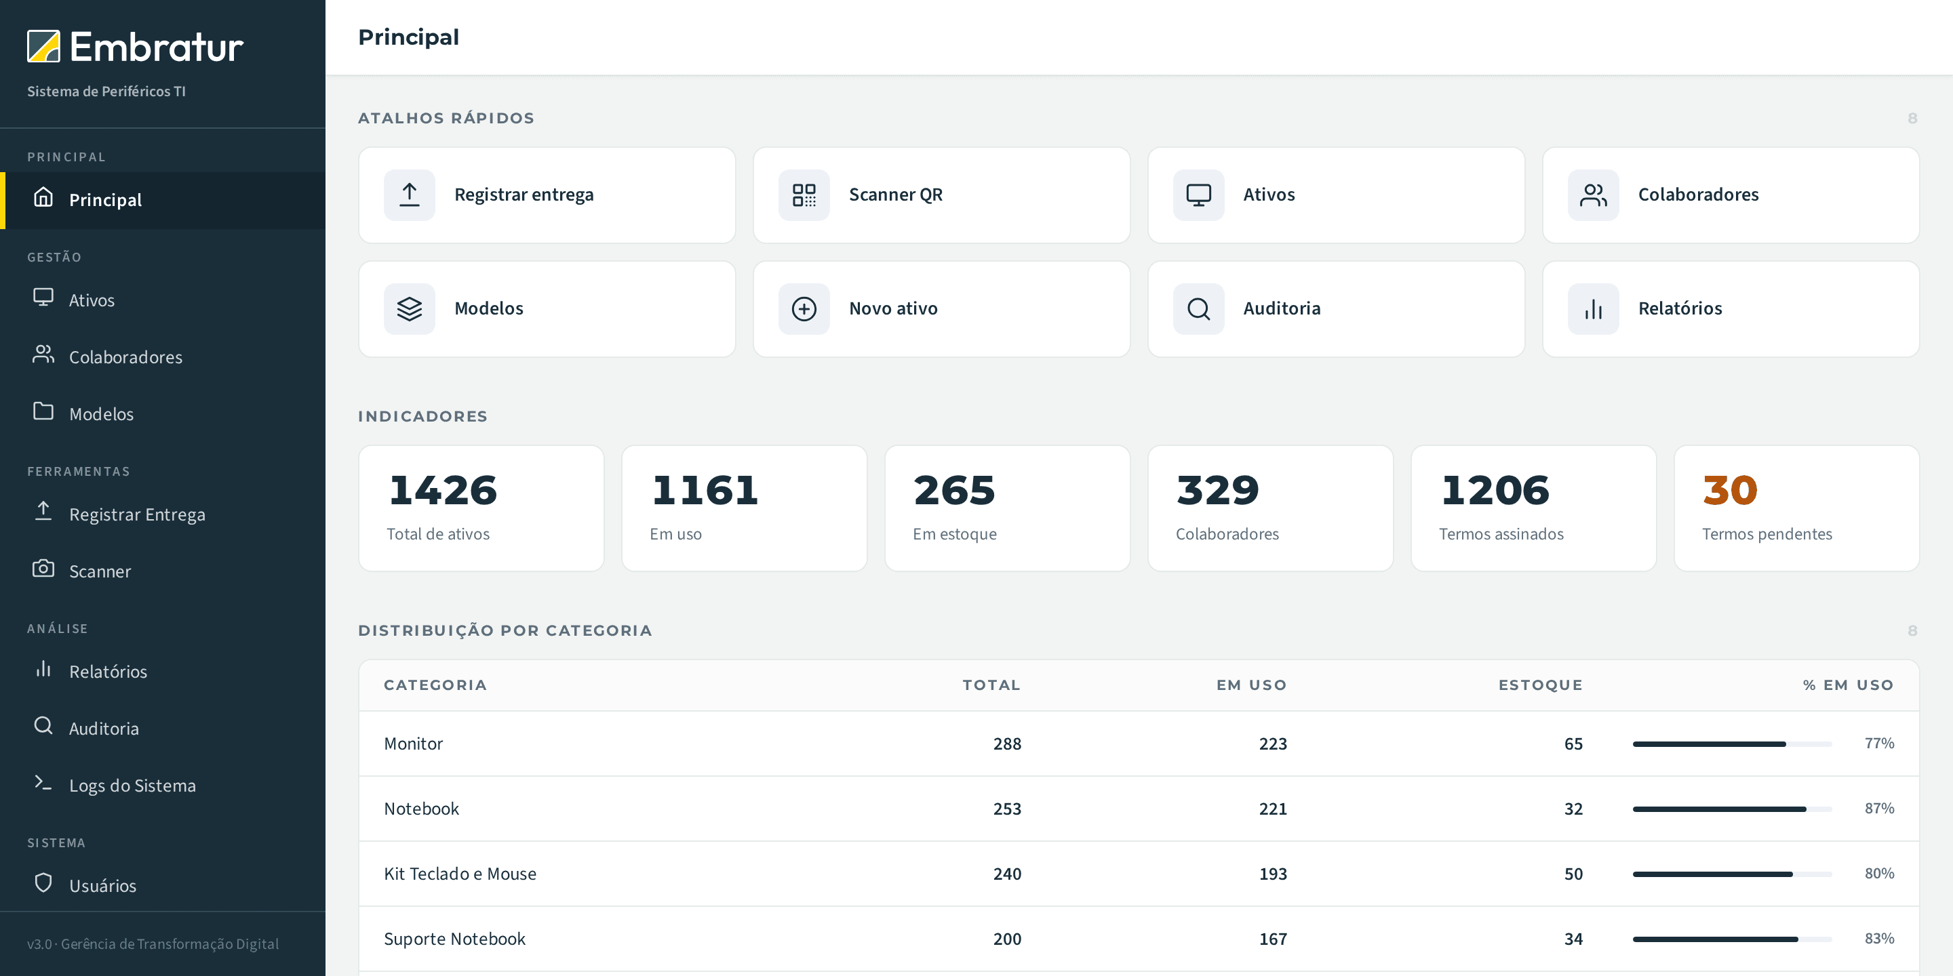1953x976 pixels.
Task: Click the Relatórios bar chart icon in sidebar
Action: click(x=43, y=669)
